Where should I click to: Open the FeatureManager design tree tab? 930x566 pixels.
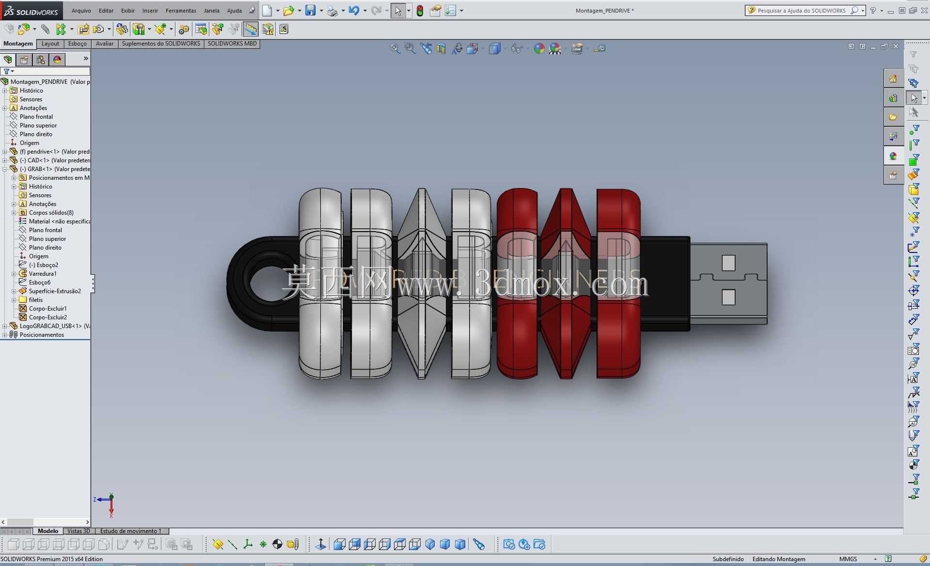tap(8, 60)
